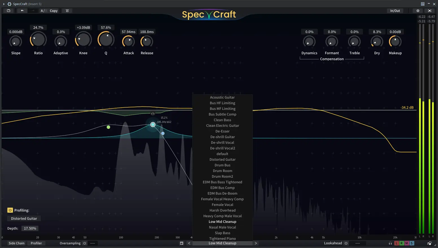438x248 pixels.
Task: Toggle Lookahead power button
Action: coord(346,243)
